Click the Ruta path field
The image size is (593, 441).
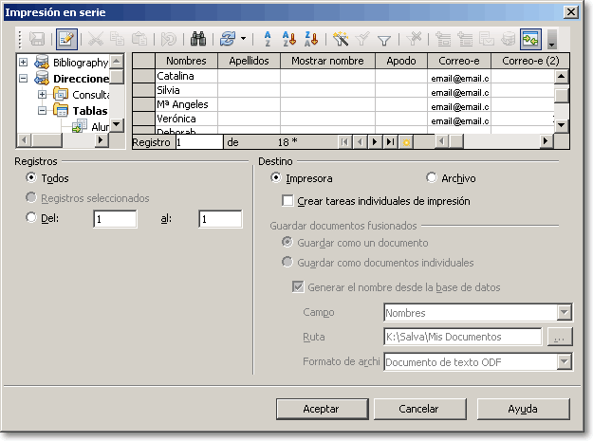pos(462,337)
